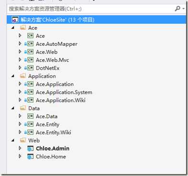Click the search magnifier icon in Solution Explorer
The height and width of the screenshot is (176, 188).
178,9
